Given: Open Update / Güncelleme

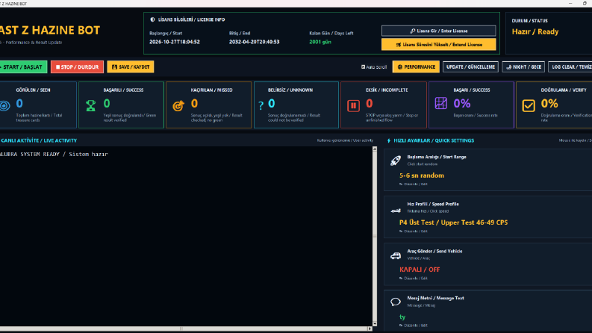Looking at the screenshot, I should coord(470,67).
